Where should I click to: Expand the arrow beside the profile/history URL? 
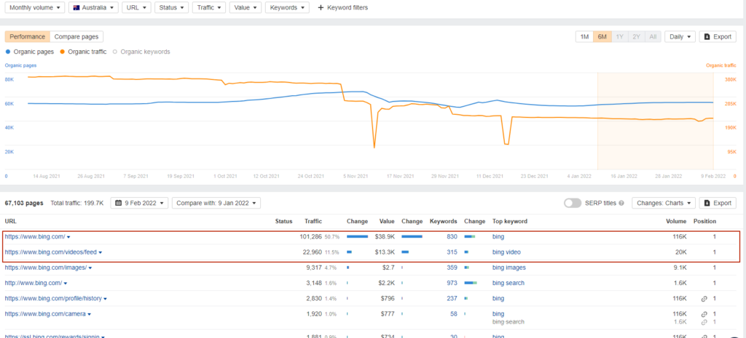click(105, 299)
